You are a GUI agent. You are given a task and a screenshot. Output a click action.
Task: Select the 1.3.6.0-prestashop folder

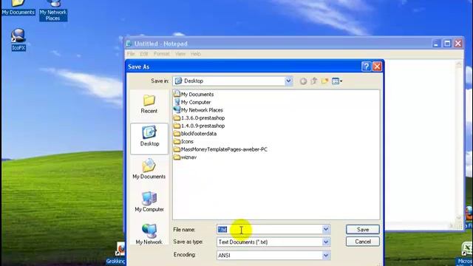click(x=199, y=117)
